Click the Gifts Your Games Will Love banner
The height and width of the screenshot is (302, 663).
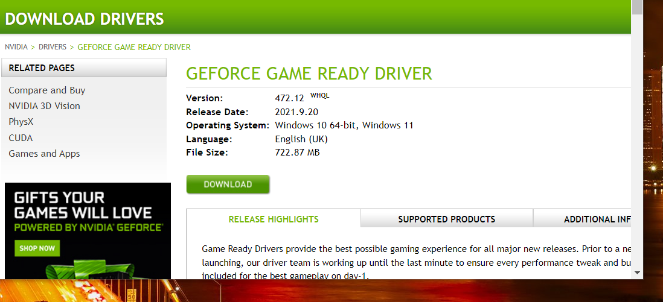coord(88,231)
